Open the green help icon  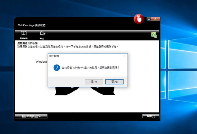(x=154, y=35)
